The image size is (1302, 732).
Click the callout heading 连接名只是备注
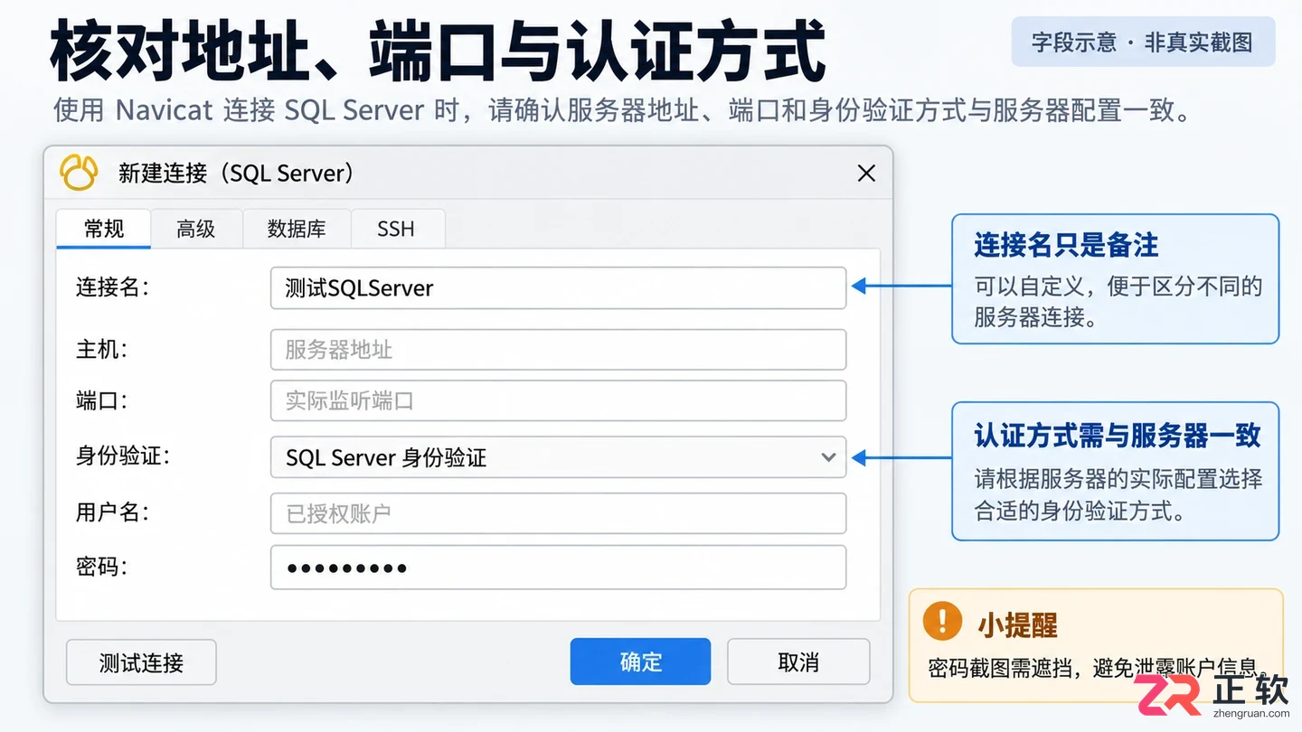1066,245
